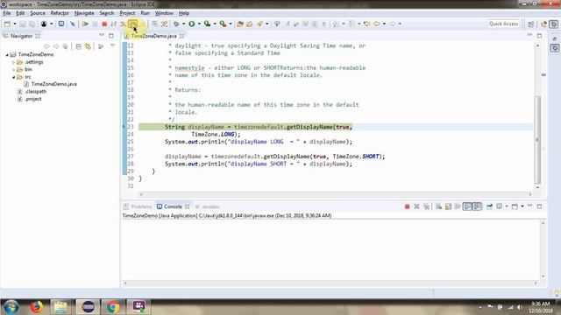Viewport: 561px width, 315px height.
Task: Collapse the TimeZoneDemo project node
Action: pos(7,54)
